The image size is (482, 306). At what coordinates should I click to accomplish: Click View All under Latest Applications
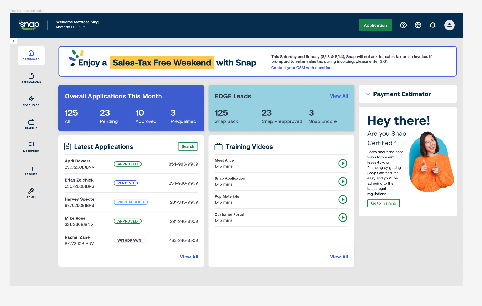click(x=189, y=257)
